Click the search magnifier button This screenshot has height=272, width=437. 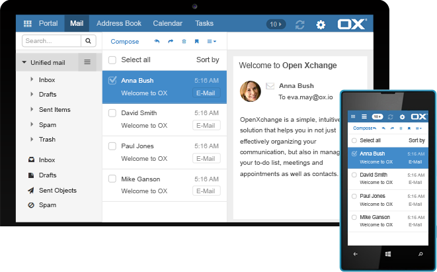pyautogui.click(x=89, y=41)
